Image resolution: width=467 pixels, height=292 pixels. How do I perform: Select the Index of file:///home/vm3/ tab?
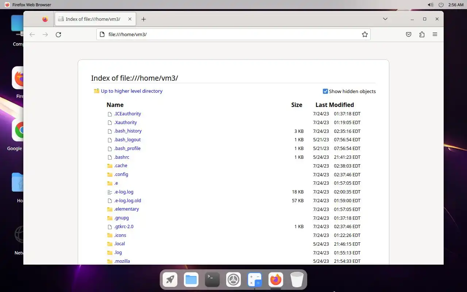(96, 19)
